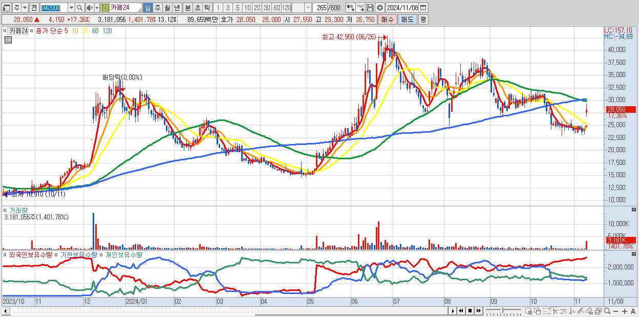Click the overlapping windows icon
The width and height of the screenshot is (639, 317).
(x=537, y=311)
